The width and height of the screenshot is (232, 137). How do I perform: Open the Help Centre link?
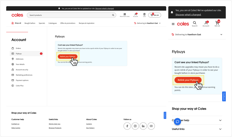[16, 128]
